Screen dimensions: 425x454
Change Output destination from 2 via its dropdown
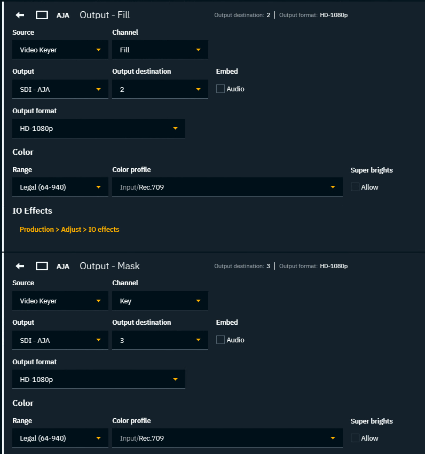[x=160, y=89]
